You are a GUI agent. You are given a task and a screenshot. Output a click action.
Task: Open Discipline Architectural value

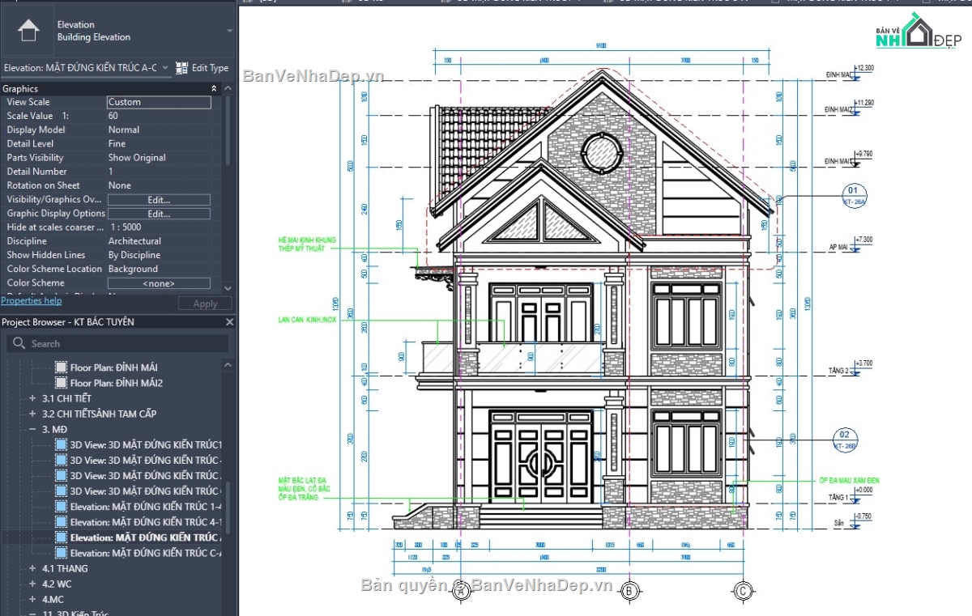[159, 241]
